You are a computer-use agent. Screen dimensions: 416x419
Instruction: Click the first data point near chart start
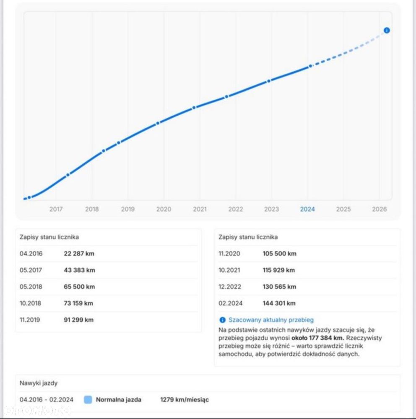[29, 197]
